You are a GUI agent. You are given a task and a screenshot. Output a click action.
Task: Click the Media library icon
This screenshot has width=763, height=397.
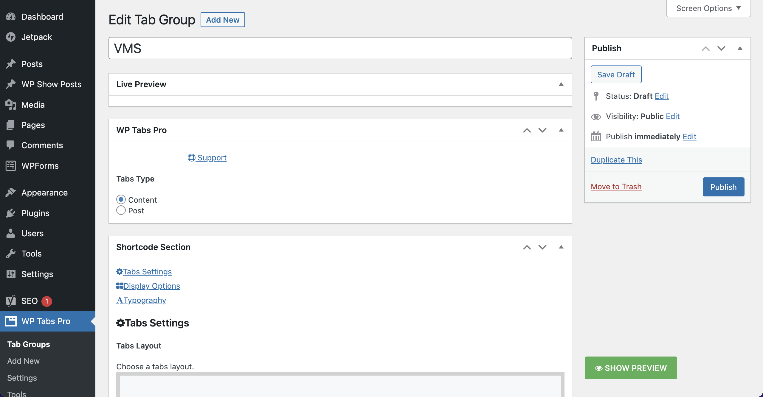tap(11, 105)
